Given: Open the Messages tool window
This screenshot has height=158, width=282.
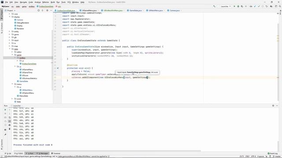Looking at the screenshot, I should [x=42, y=154].
